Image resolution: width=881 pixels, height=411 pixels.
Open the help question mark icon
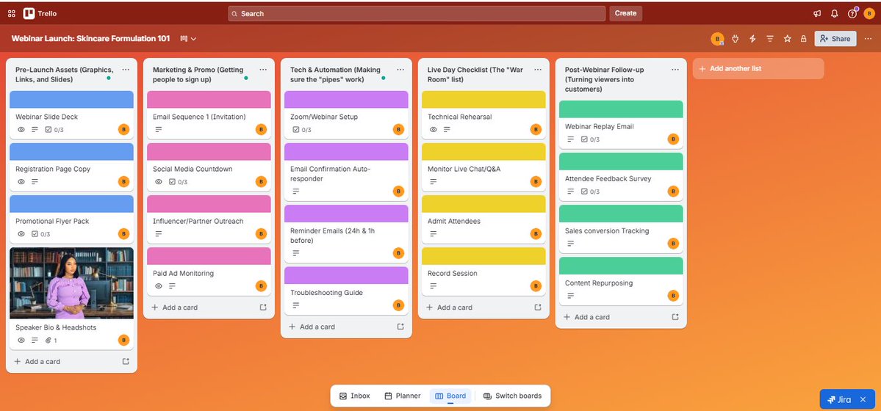(x=852, y=13)
